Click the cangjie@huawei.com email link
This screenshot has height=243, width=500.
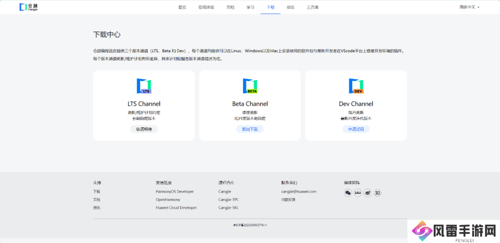(x=299, y=191)
